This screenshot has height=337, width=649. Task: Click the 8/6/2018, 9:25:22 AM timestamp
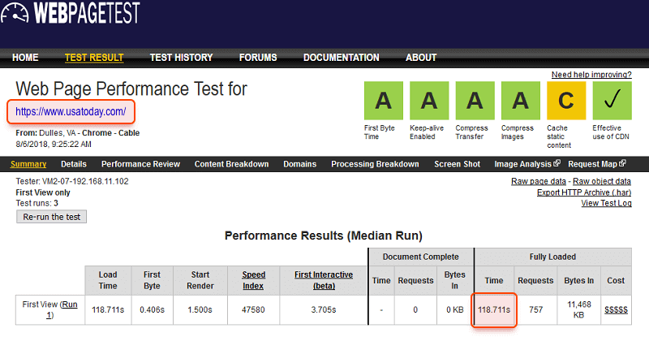pos(54,145)
